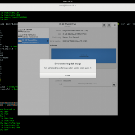The image size is (135, 135).
Task: Cancel the Restoring Disk Image job
Action: click(x=114, y=85)
